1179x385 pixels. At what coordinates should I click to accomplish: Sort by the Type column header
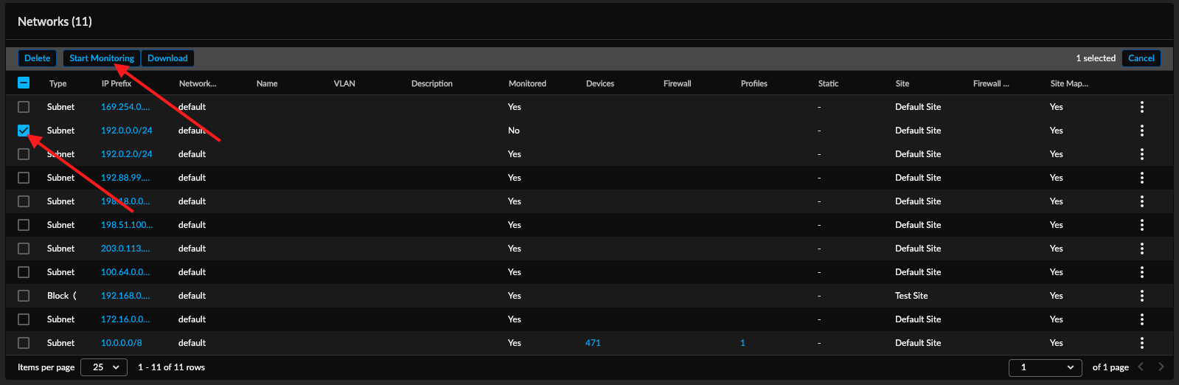coord(58,83)
